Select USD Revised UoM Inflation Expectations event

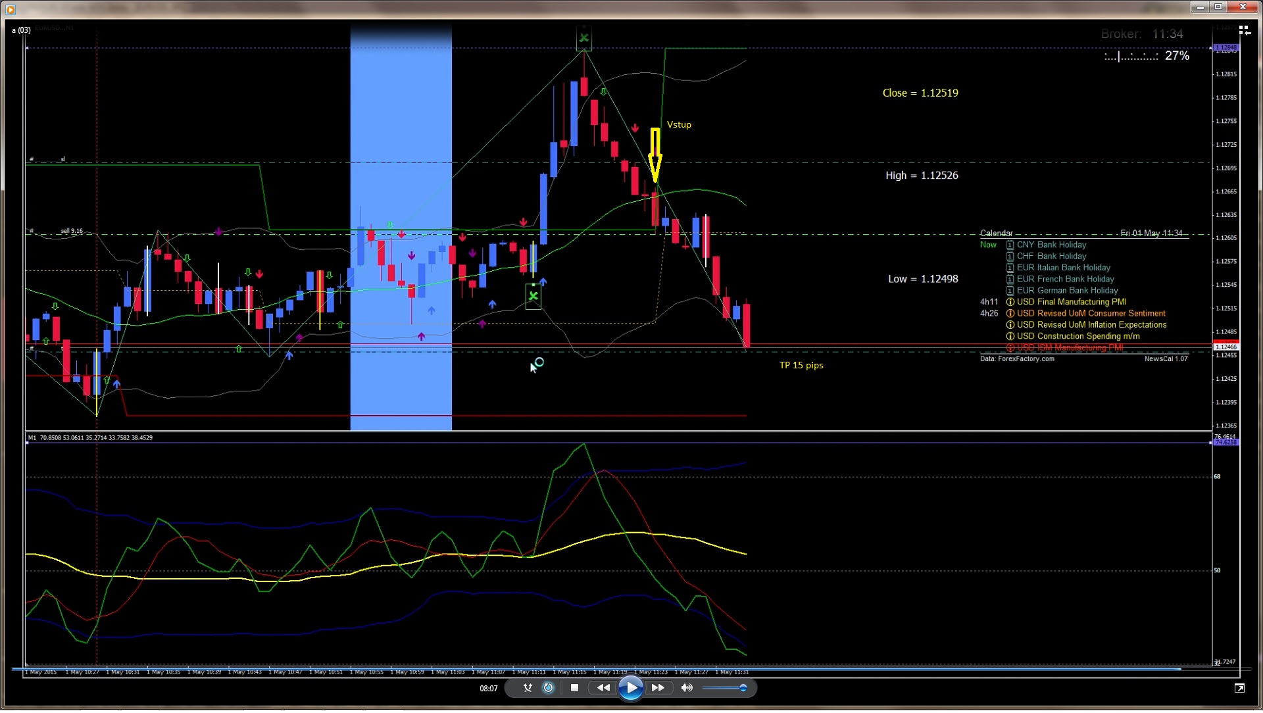coord(1092,325)
